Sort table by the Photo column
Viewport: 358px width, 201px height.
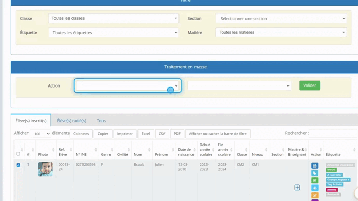coord(46,150)
